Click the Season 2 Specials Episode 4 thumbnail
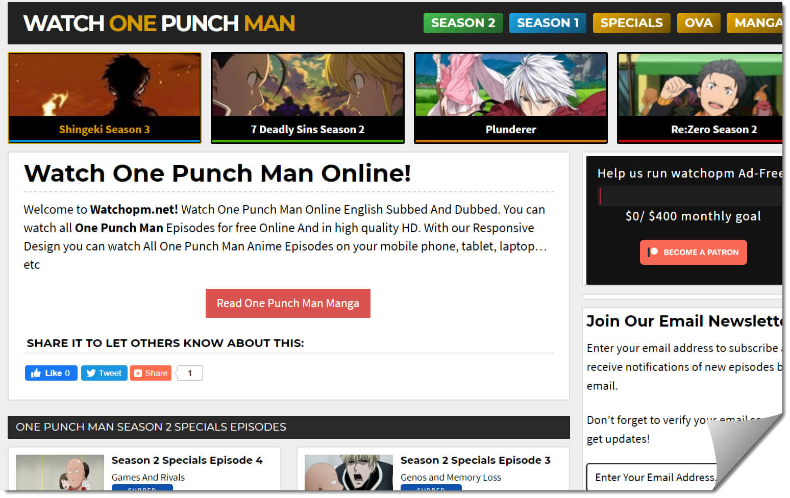 click(x=60, y=472)
